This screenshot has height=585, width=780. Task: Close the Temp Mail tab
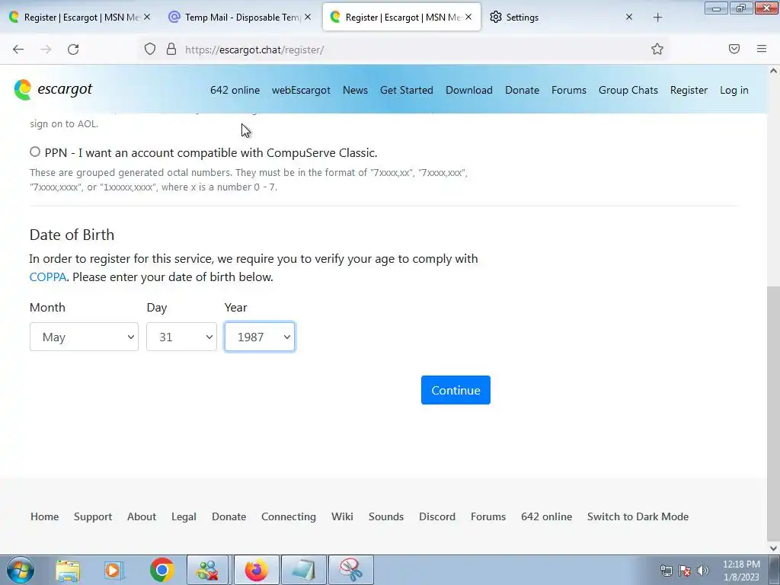(308, 17)
